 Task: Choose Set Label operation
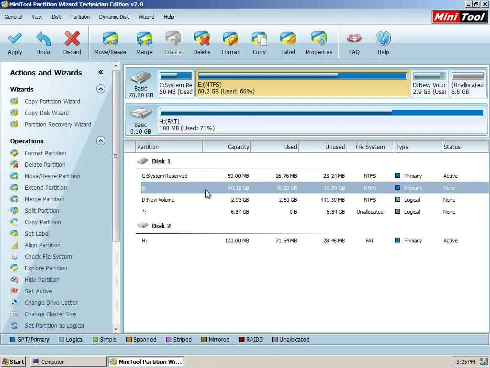(37, 234)
